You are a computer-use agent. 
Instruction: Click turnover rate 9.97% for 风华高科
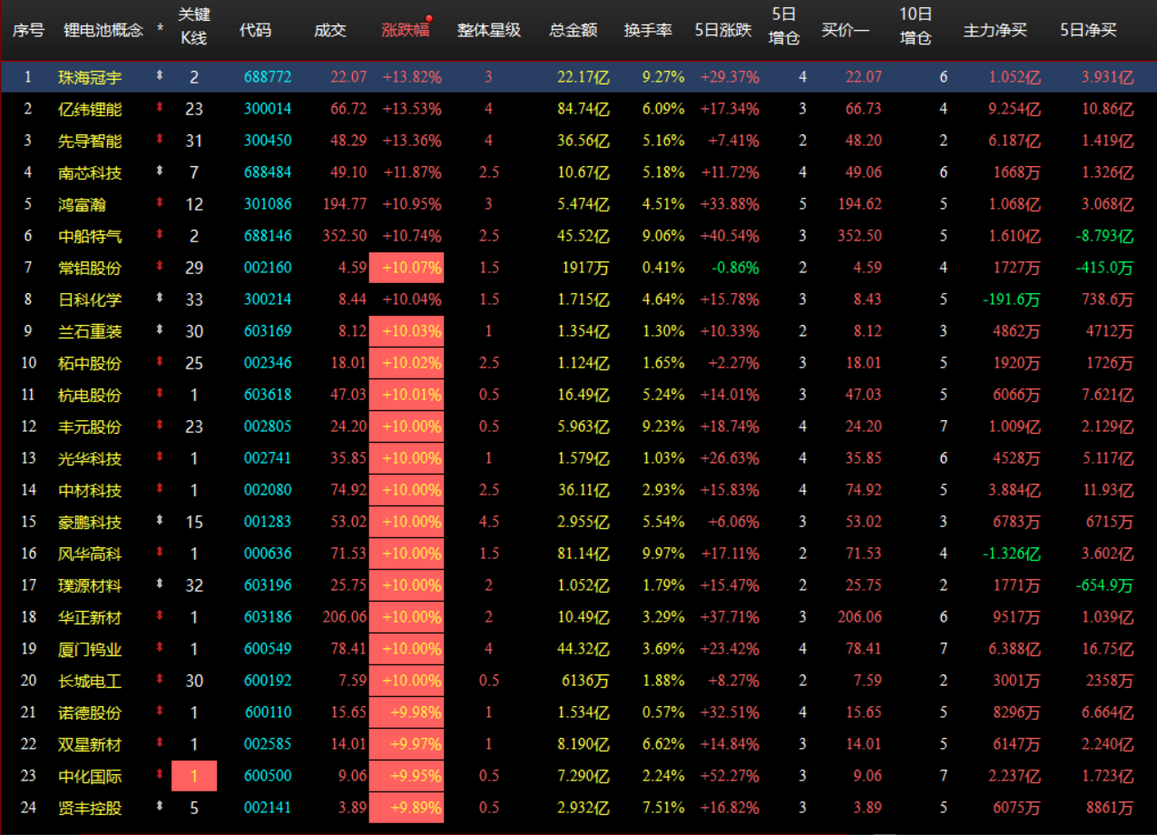pyautogui.click(x=662, y=554)
